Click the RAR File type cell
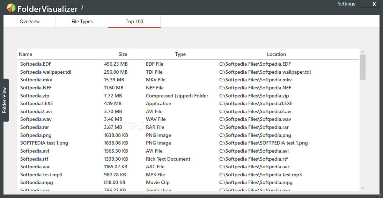Viewport: 383px width, 198px height. pos(155,127)
